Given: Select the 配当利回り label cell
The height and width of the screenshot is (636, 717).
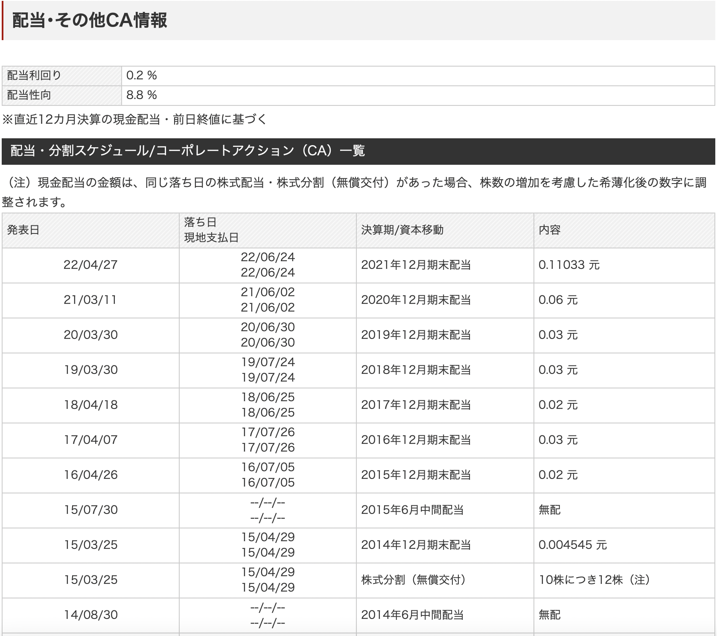Looking at the screenshot, I should [62, 76].
